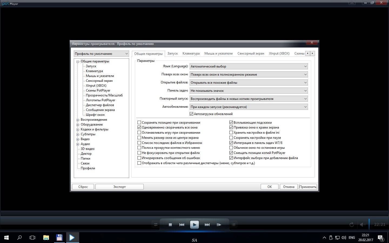Open the Автообновление dropdown
The image size is (389, 243).
tap(249, 107)
